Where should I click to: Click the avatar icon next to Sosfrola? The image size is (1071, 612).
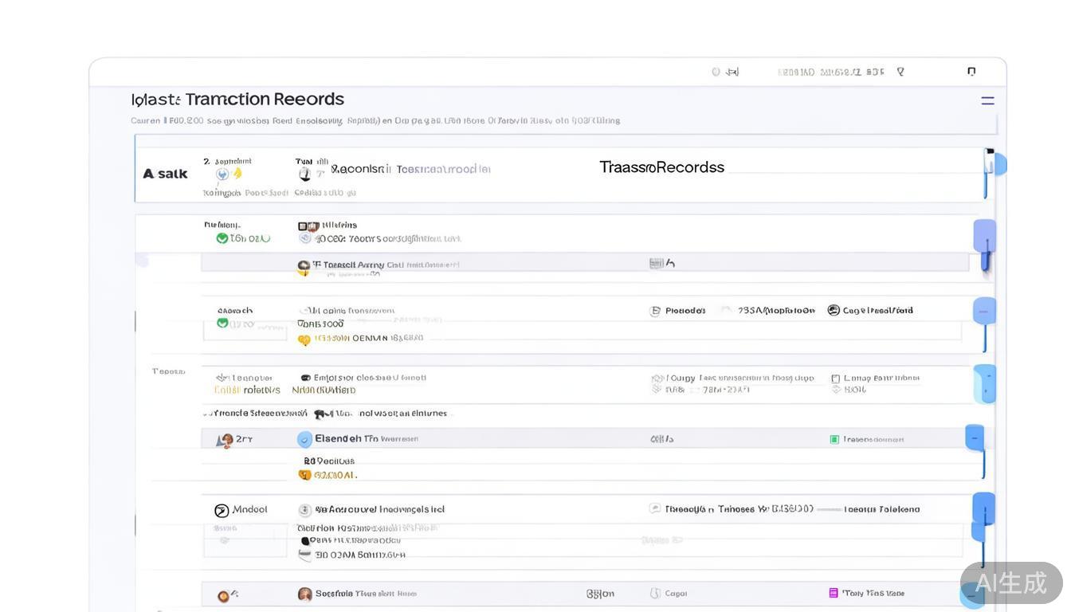304,594
